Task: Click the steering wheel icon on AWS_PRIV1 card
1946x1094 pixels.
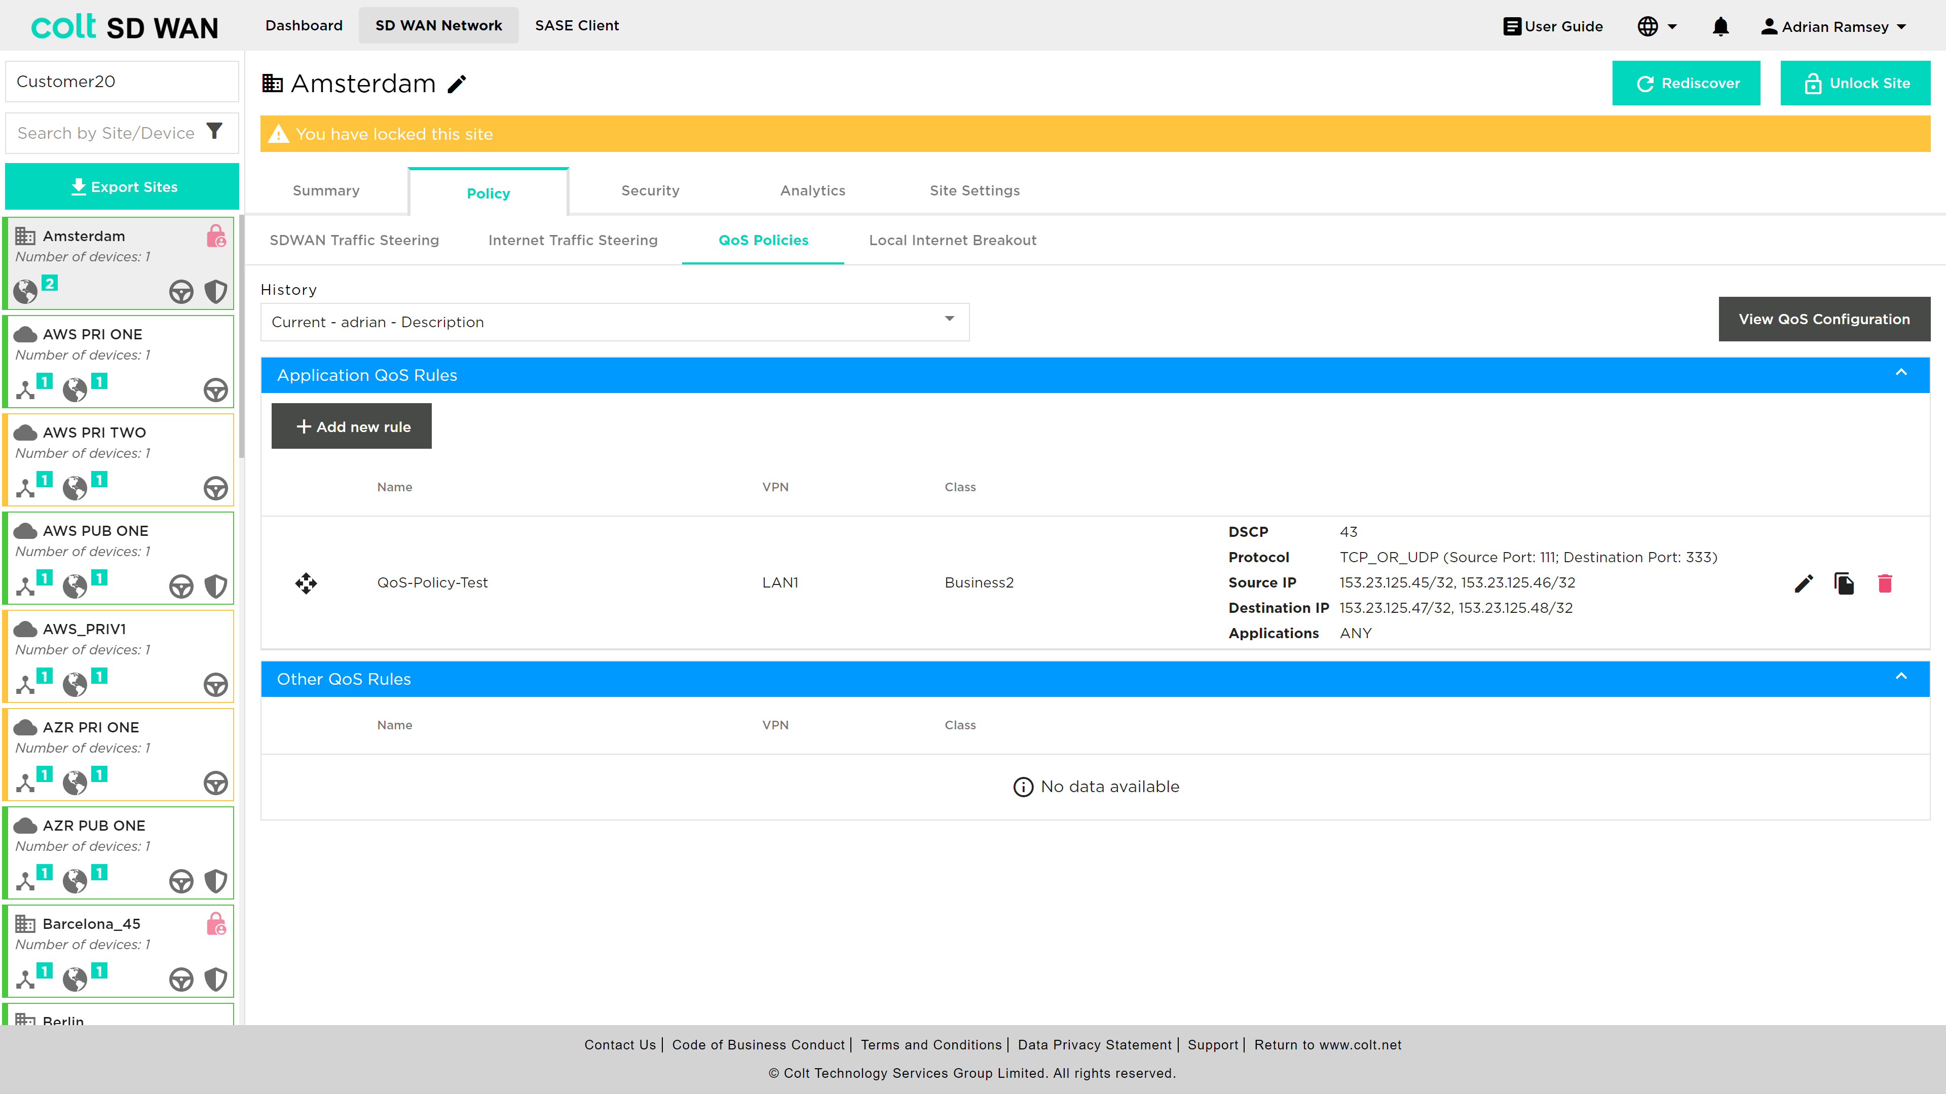Action: click(216, 684)
